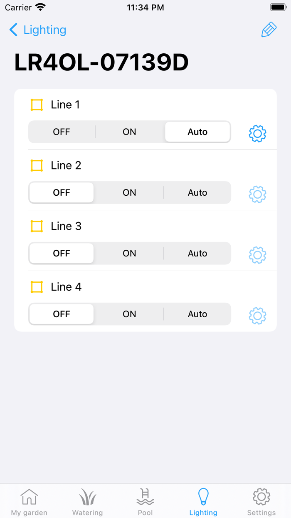Go back to Lighting list
The image size is (291, 518).
(37, 30)
